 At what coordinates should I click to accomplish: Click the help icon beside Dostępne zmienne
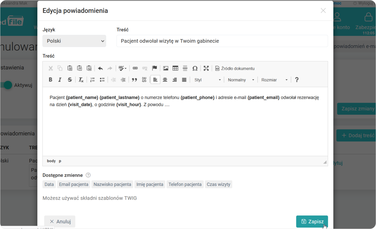(x=88, y=175)
